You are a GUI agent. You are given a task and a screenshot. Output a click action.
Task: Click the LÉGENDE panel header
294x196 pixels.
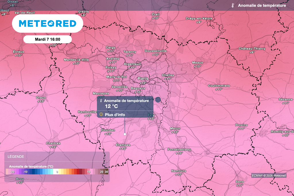tap(16, 157)
